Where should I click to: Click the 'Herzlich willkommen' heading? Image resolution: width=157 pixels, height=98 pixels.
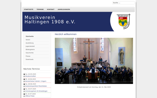pyautogui.click(x=66, y=34)
